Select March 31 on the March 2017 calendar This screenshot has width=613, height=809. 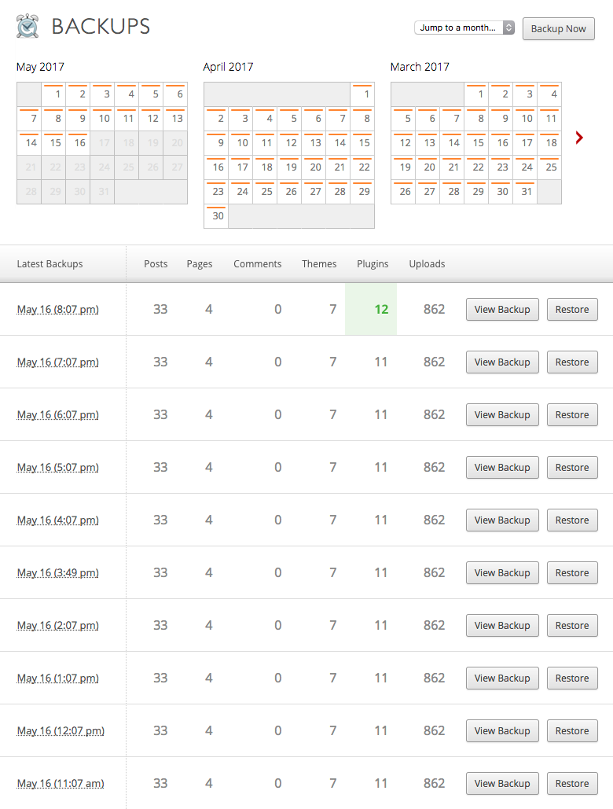point(525,192)
